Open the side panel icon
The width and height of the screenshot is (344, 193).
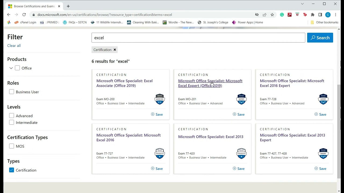tap(320, 15)
